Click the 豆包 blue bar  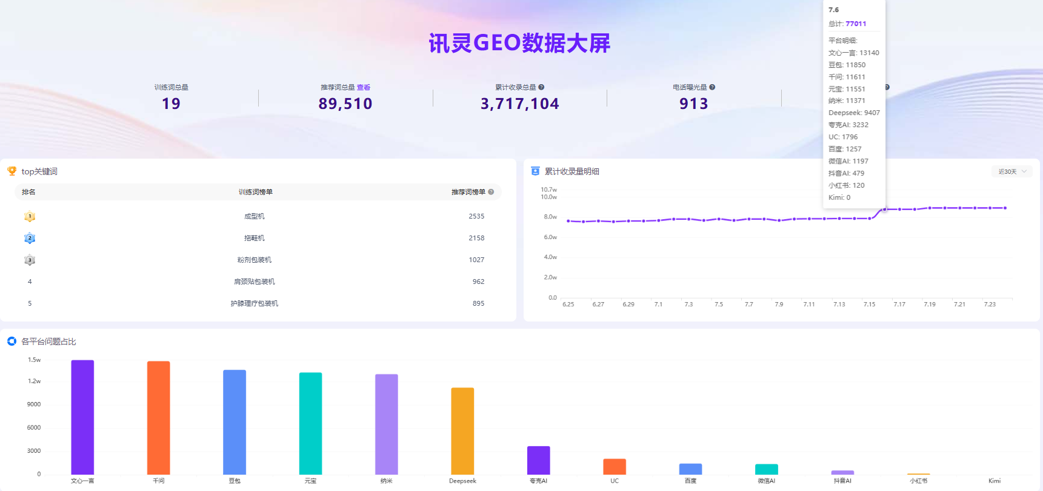point(235,422)
